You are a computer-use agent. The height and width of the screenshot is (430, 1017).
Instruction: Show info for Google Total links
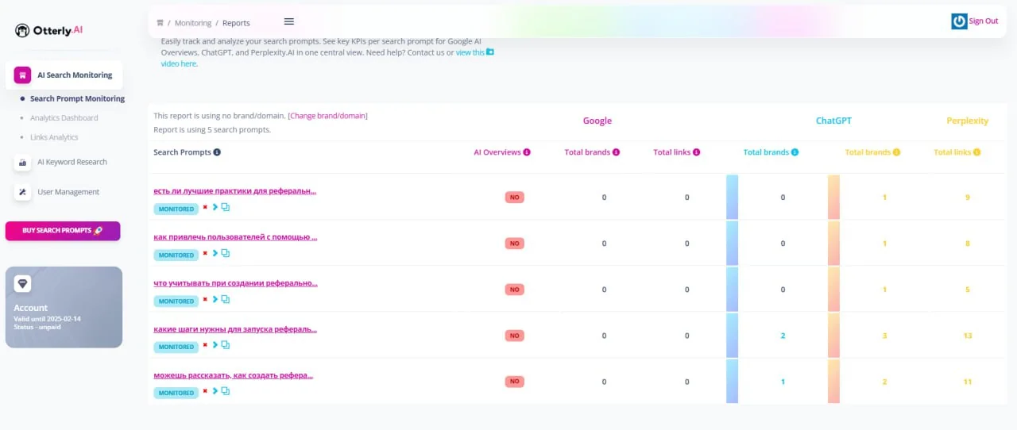click(697, 152)
